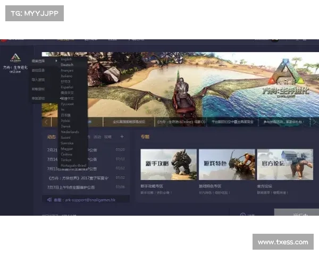Open the 官方论坛 thumbnail

[285, 165]
